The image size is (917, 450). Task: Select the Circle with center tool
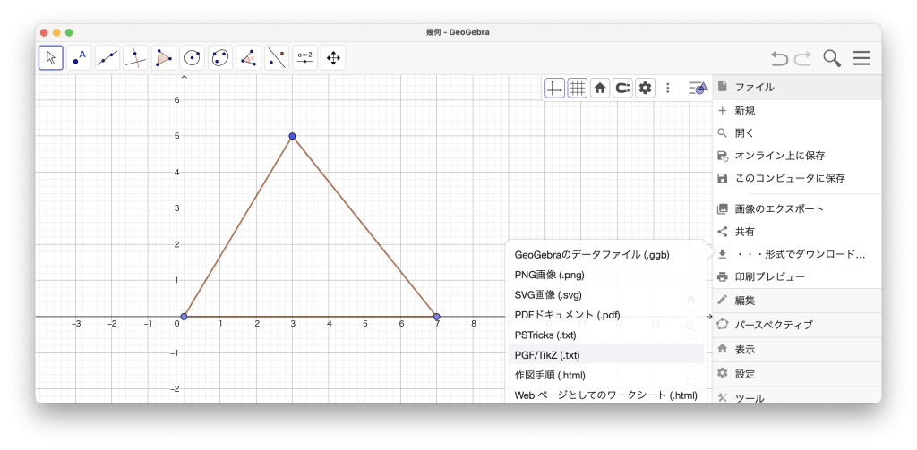(192, 58)
